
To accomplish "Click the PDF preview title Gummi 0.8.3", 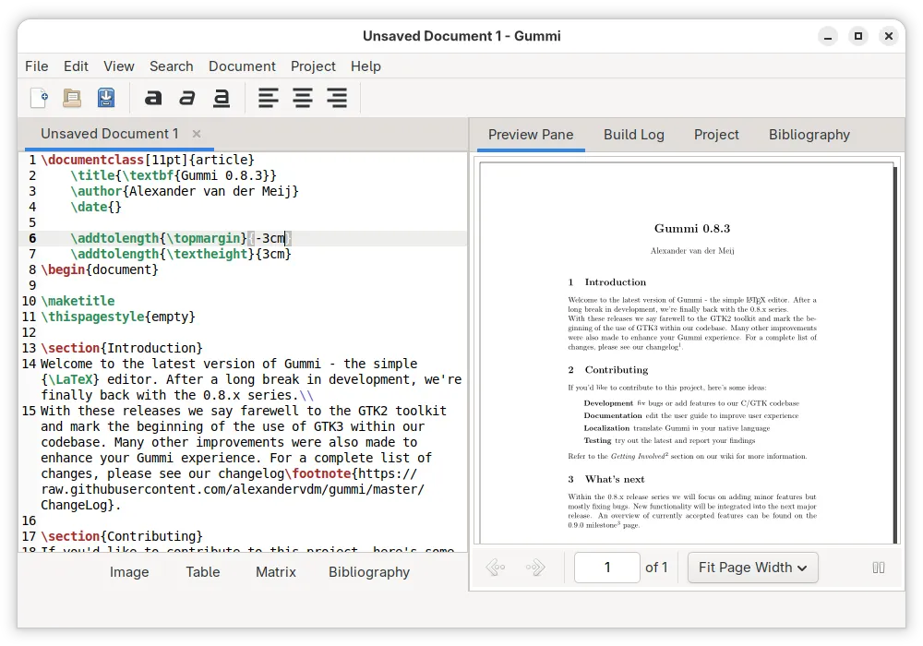I will pos(691,228).
